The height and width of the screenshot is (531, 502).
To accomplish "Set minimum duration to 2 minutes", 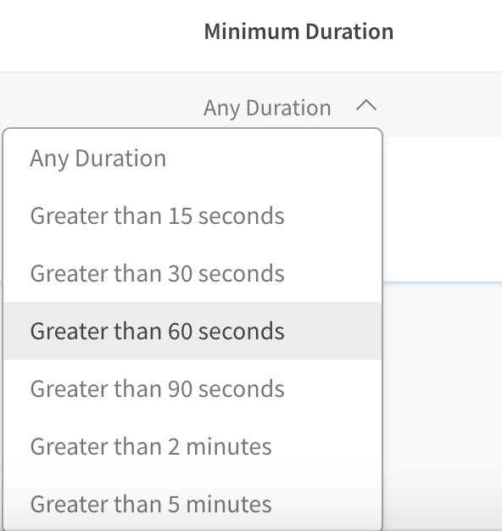I will coord(192,446).
